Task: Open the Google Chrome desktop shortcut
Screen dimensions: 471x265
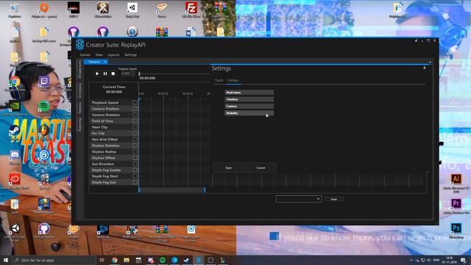Action: pos(15,83)
